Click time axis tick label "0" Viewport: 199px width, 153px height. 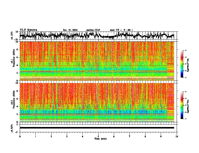click(x=20, y=136)
